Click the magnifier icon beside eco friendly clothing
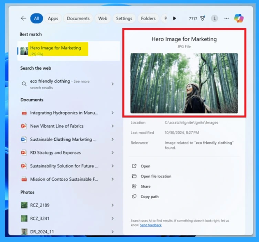The height and width of the screenshot is (242, 259). tap(24, 84)
